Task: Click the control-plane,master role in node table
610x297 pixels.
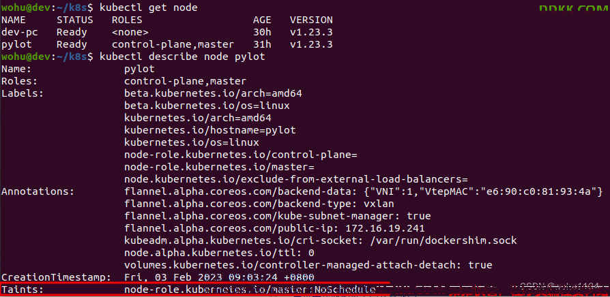Action: tap(173, 44)
